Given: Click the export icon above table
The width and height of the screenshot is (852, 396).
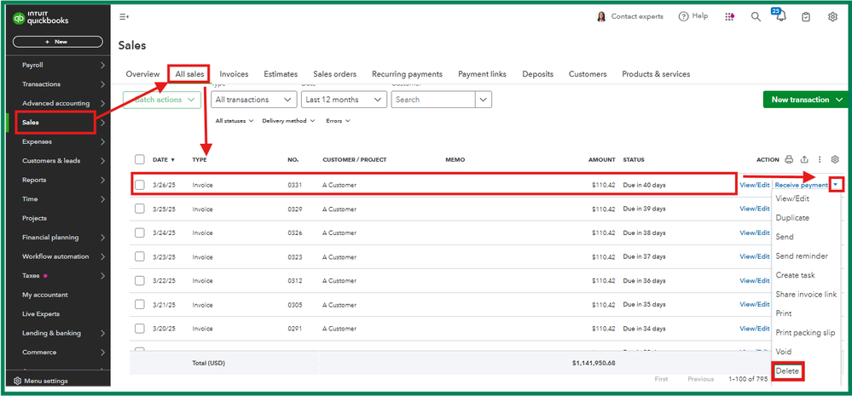Looking at the screenshot, I should tap(805, 159).
